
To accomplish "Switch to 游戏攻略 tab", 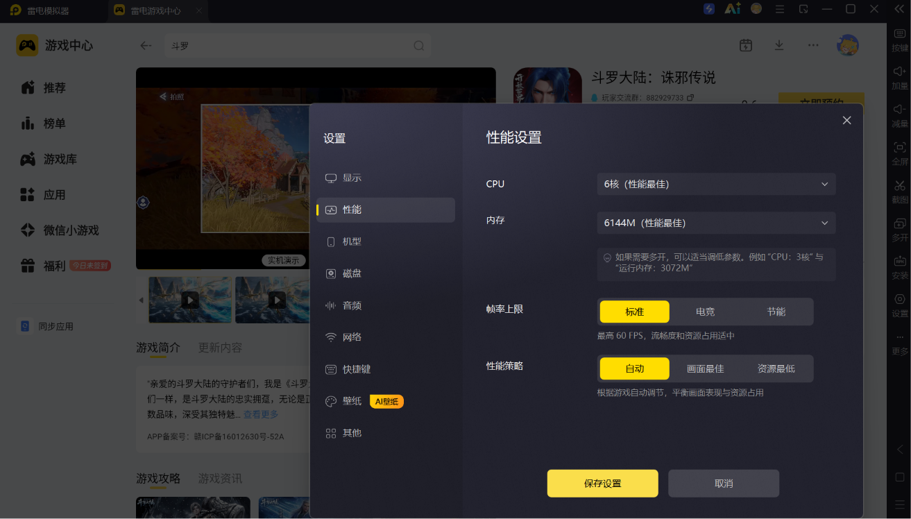I will (x=158, y=478).
